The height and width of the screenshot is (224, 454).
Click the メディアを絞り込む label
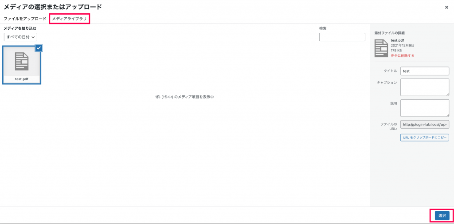(x=20, y=28)
